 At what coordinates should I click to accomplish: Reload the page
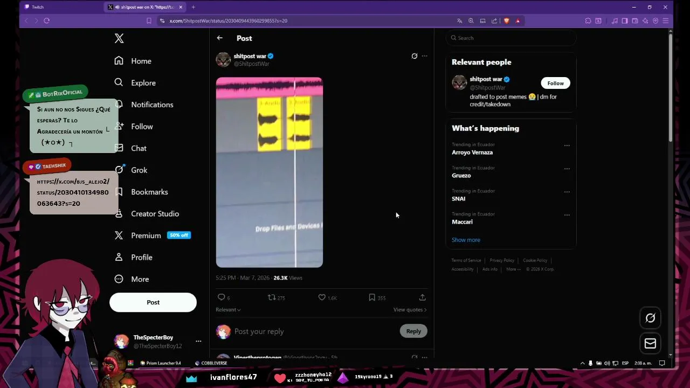click(47, 20)
